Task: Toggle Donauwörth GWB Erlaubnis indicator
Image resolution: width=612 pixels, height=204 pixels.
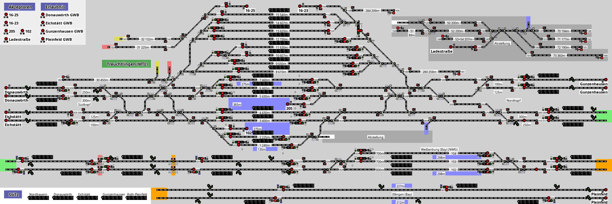Action: (x=43, y=15)
